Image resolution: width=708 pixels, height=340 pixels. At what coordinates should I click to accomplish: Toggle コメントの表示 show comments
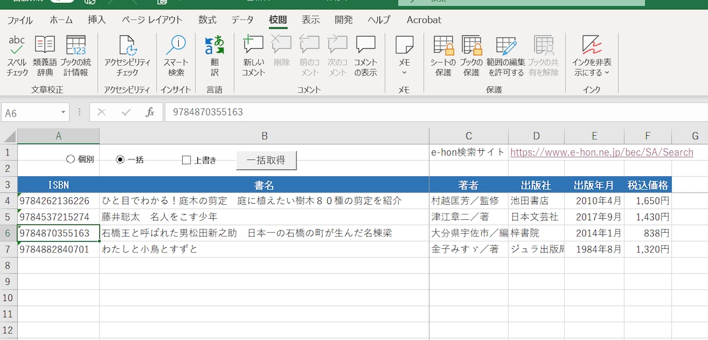pyautogui.click(x=366, y=56)
